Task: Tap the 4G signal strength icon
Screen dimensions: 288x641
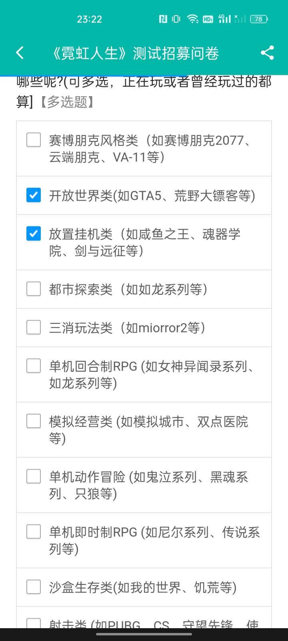Action: coord(224,19)
